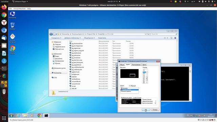This screenshot has height=122, width=217.
Task: Open Ubuntu Activities overview
Action: click(5, 1)
